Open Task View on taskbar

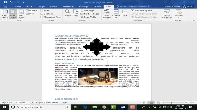pyautogui.click(x=75, y=107)
